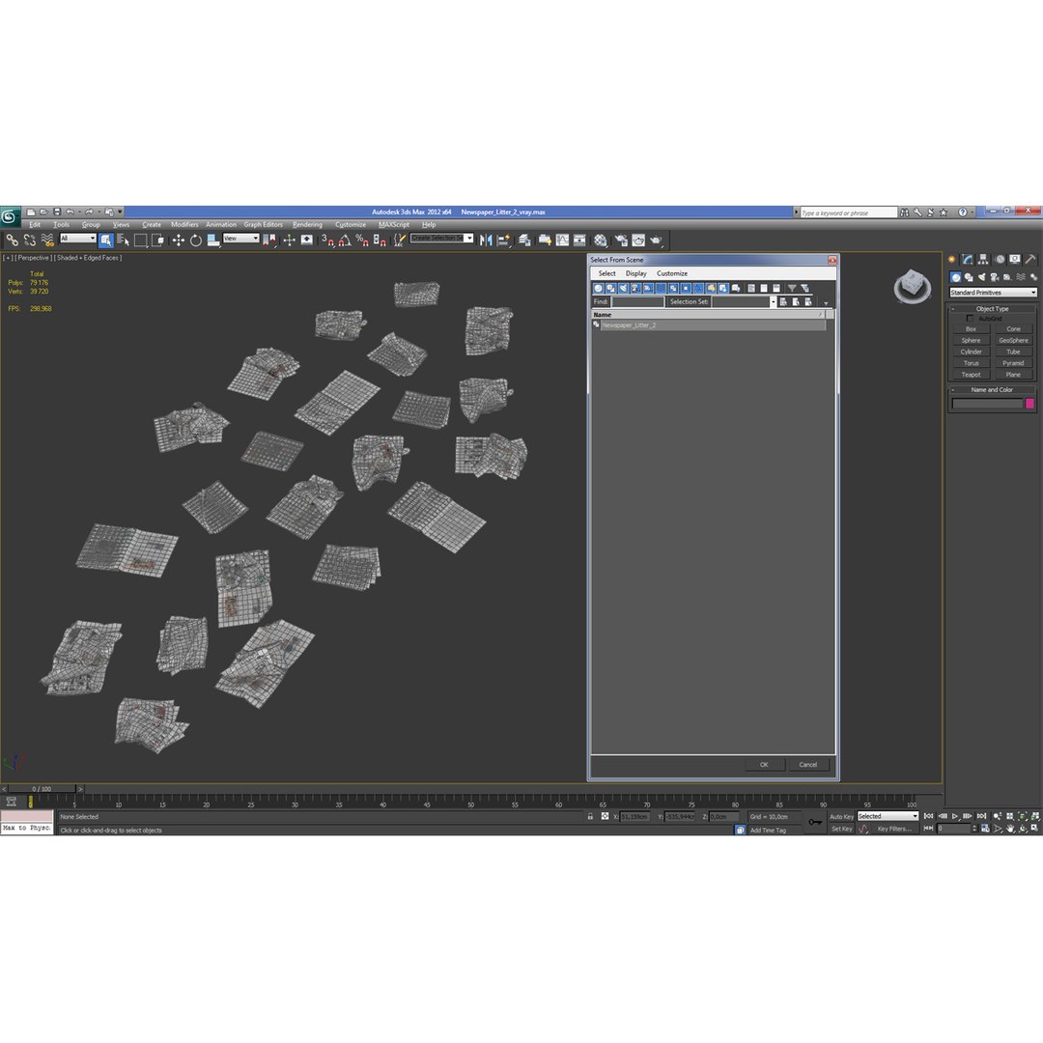Screen dimensions: 1043x1043
Task: Open the Modifiers menu
Action: pos(184,225)
